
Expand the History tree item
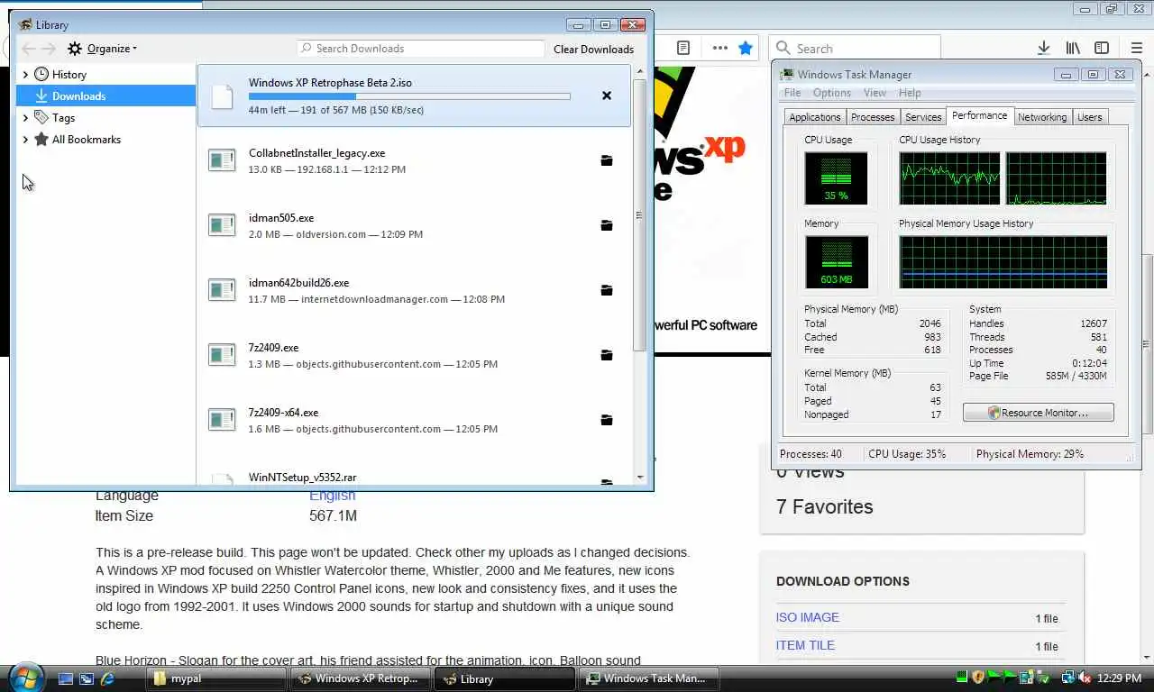coord(25,75)
